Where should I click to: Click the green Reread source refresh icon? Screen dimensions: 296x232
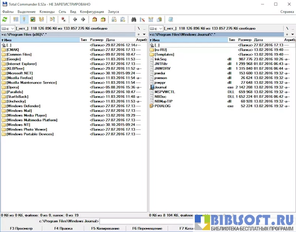tap(5, 19)
